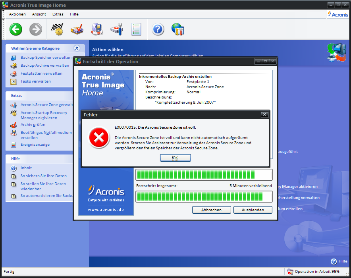
Task: Click the Acronis logo beside the menu bar
Action: point(338,14)
